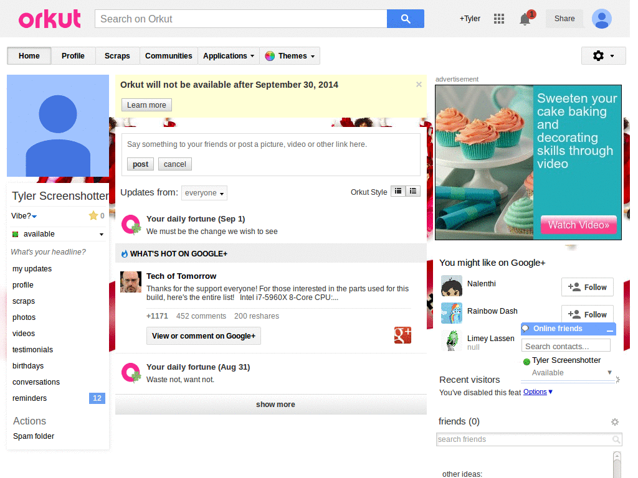Open the available status dropdown
The image size is (638, 478).
(x=102, y=235)
